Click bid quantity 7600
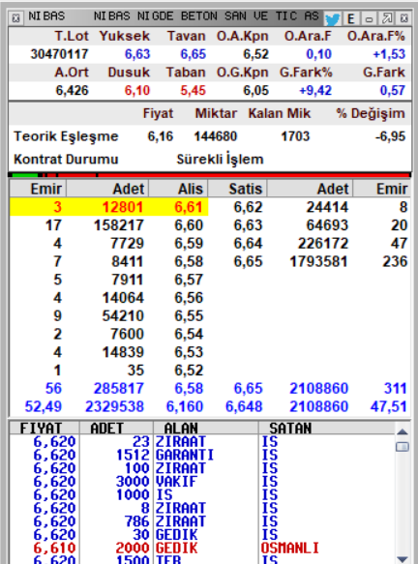This screenshot has height=564, width=418. click(x=127, y=334)
